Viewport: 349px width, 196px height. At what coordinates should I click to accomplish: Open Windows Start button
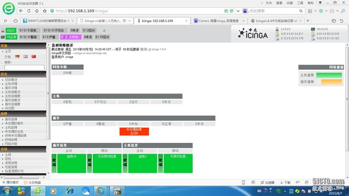[6, 191]
